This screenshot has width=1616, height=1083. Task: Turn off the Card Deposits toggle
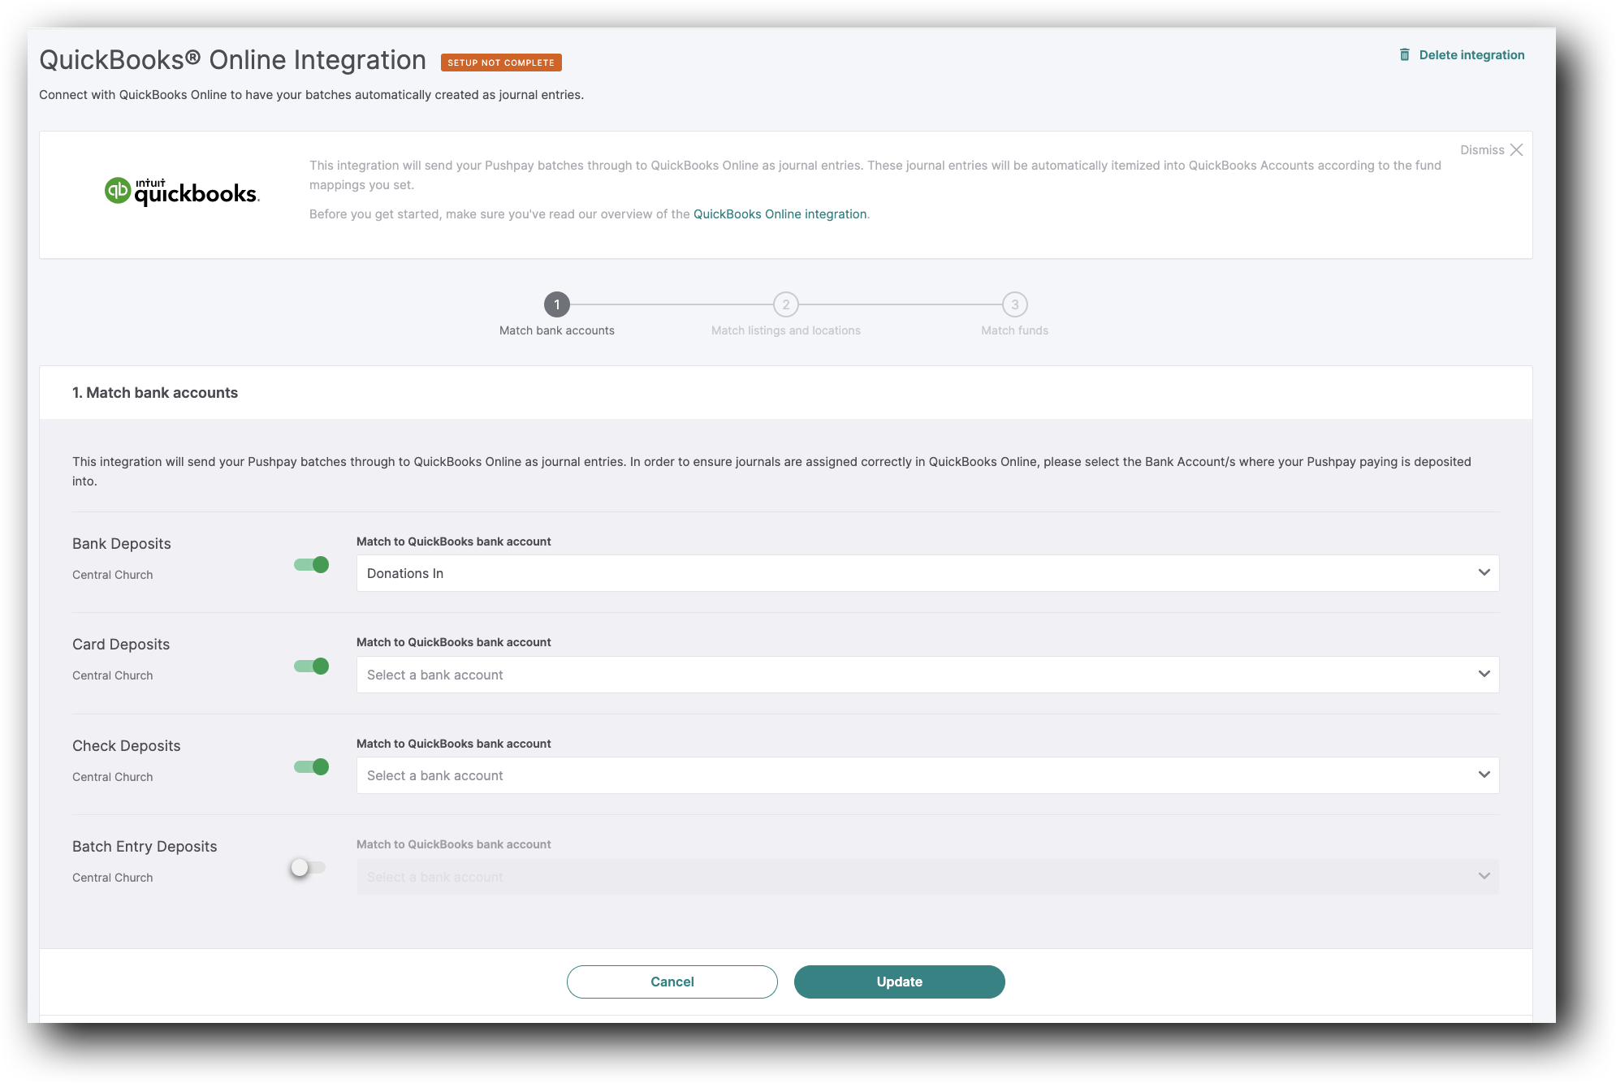pyautogui.click(x=312, y=666)
